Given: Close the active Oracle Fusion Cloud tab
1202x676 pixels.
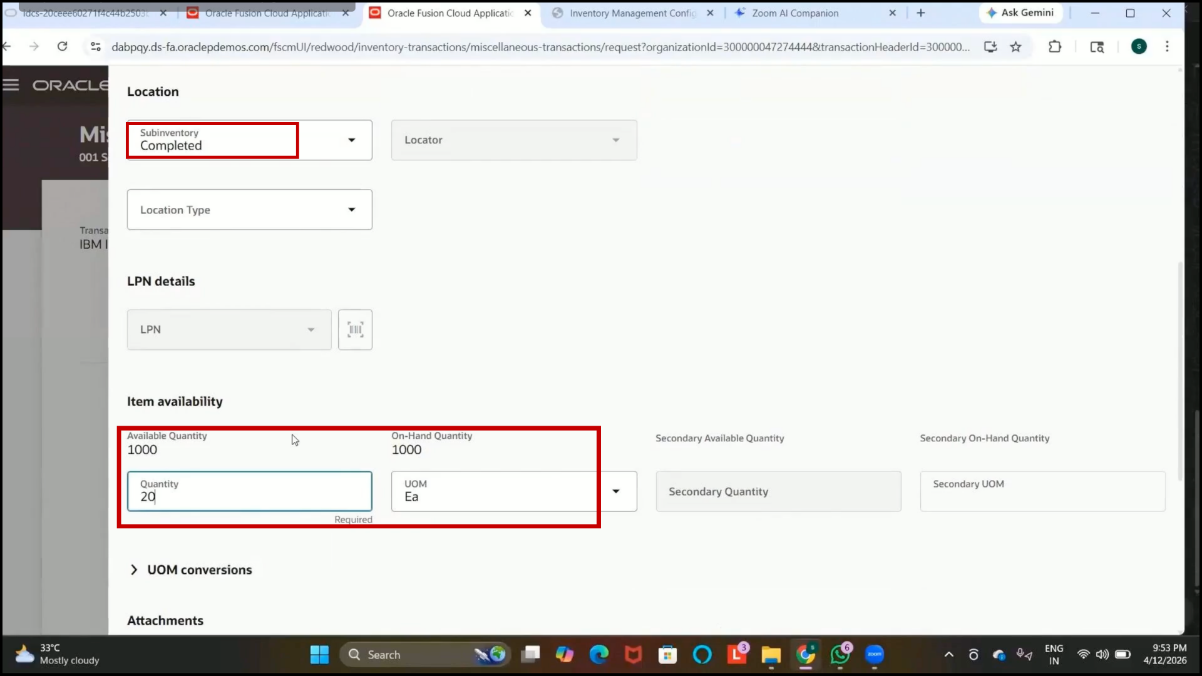Looking at the screenshot, I should pos(528,13).
